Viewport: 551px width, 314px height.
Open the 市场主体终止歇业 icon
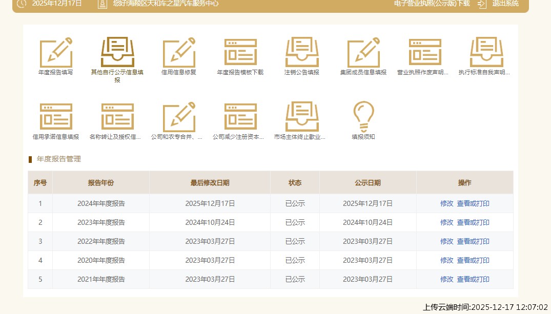coord(302,117)
